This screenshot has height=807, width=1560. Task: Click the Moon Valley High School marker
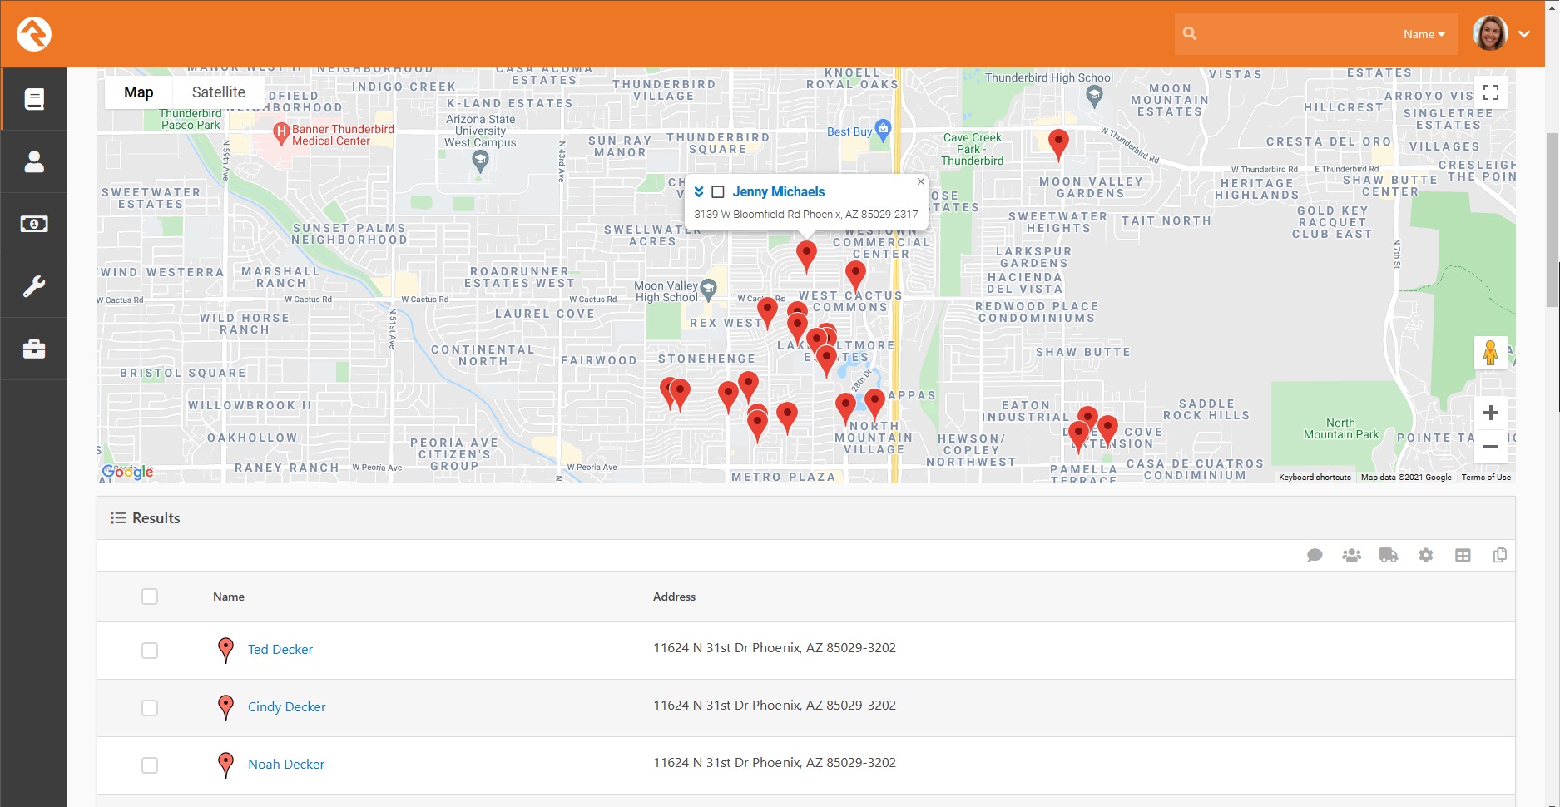[x=708, y=289]
